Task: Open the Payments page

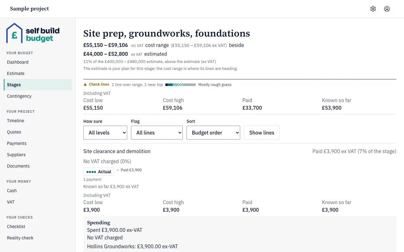Action: 38,143
